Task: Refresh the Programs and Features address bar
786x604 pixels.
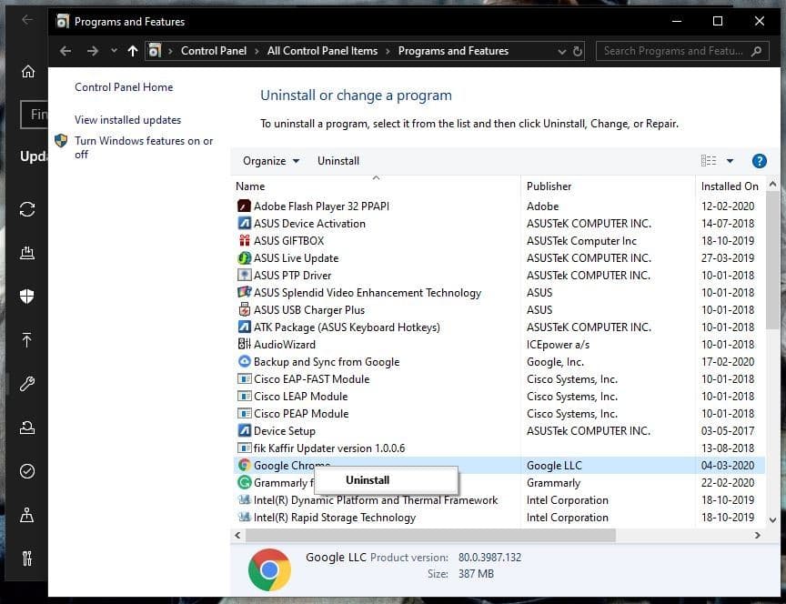Action: tap(578, 51)
